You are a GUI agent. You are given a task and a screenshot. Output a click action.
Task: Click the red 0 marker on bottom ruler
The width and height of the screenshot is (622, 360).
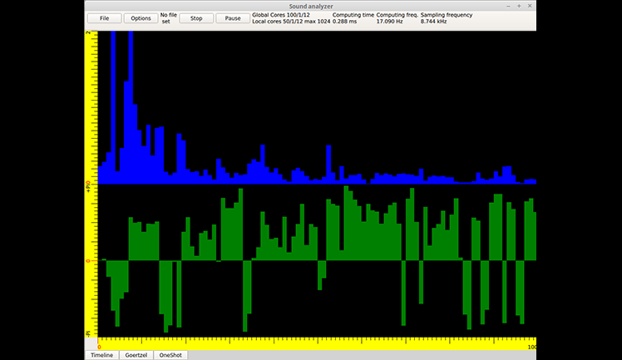99,347
